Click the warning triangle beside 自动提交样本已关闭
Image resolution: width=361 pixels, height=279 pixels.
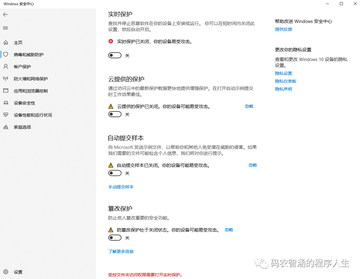111,165
